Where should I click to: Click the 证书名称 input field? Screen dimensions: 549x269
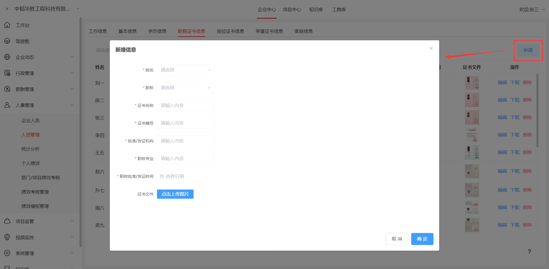tap(185, 105)
